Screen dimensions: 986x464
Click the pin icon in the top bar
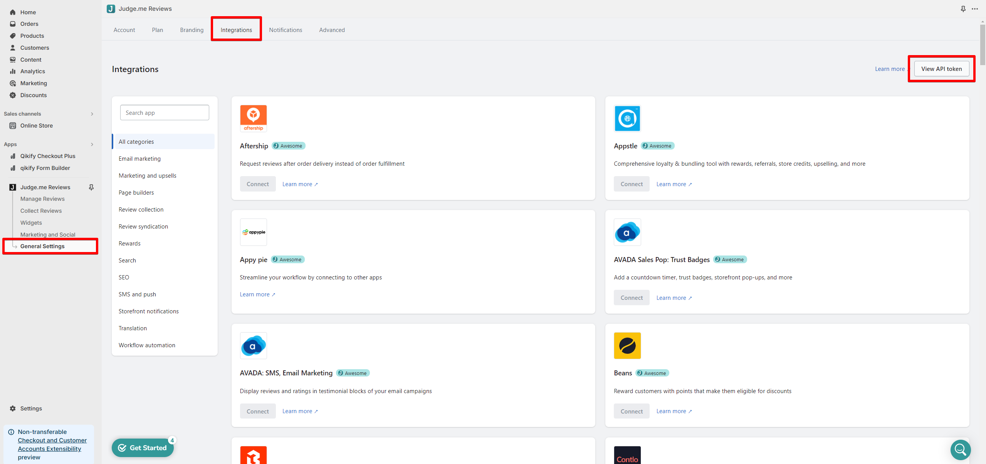point(963,9)
